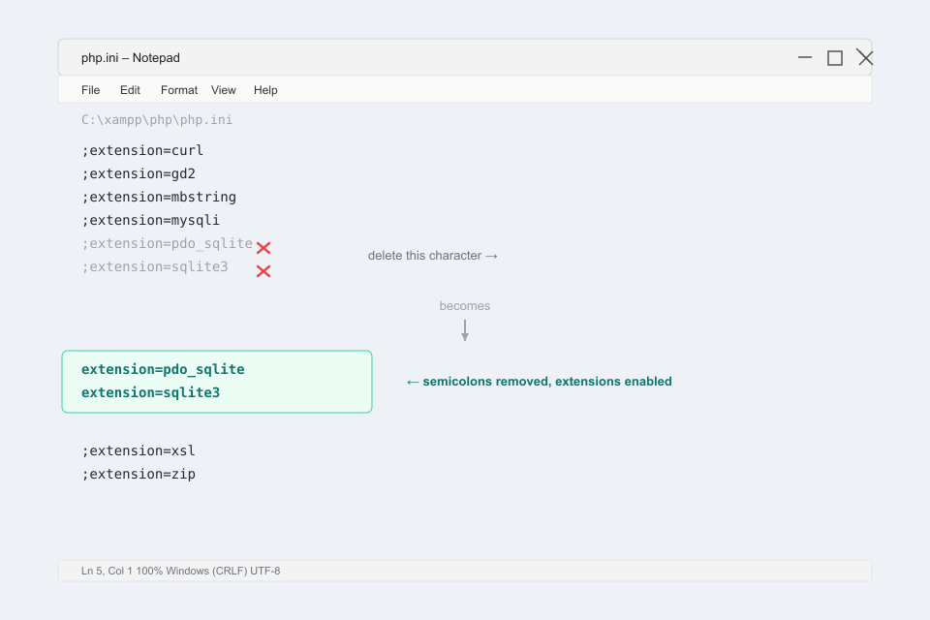
Task: Open the Edit menu
Action: (x=130, y=90)
